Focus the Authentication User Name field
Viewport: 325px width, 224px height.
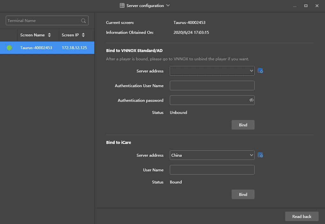pyautogui.click(x=212, y=86)
